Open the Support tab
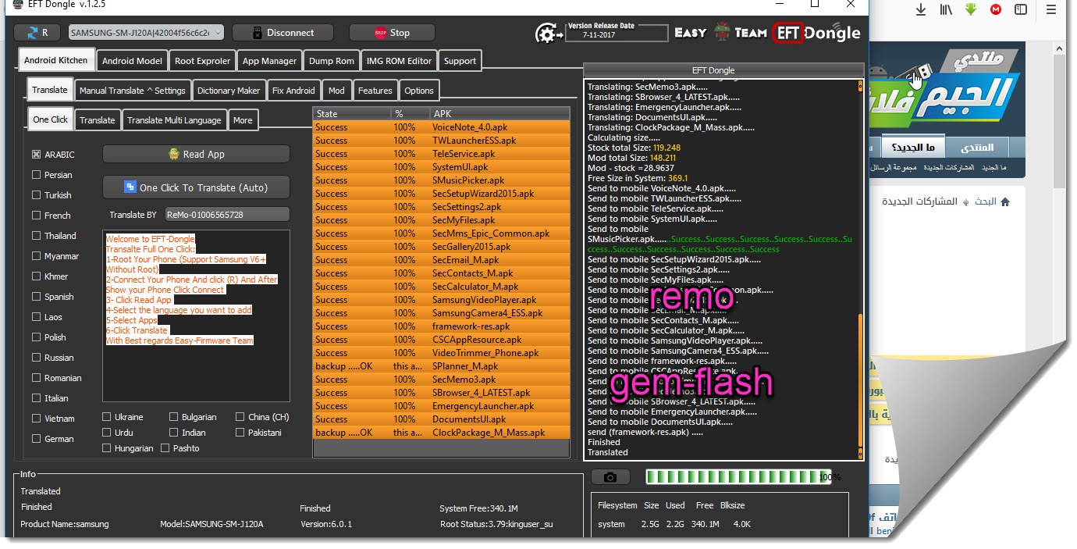Viewport: 1077px width, 549px height. [x=460, y=61]
